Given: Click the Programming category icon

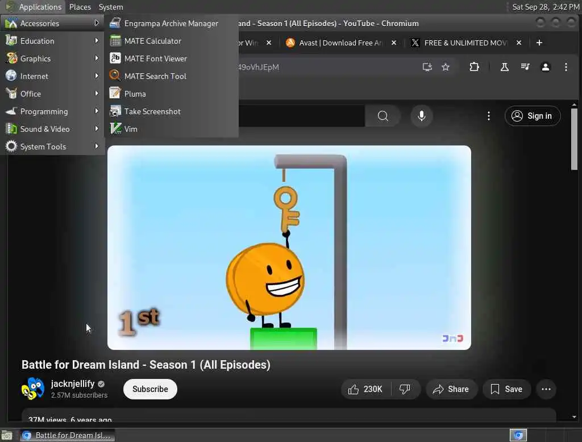Looking at the screenshot, I should [x=11, y=111].
